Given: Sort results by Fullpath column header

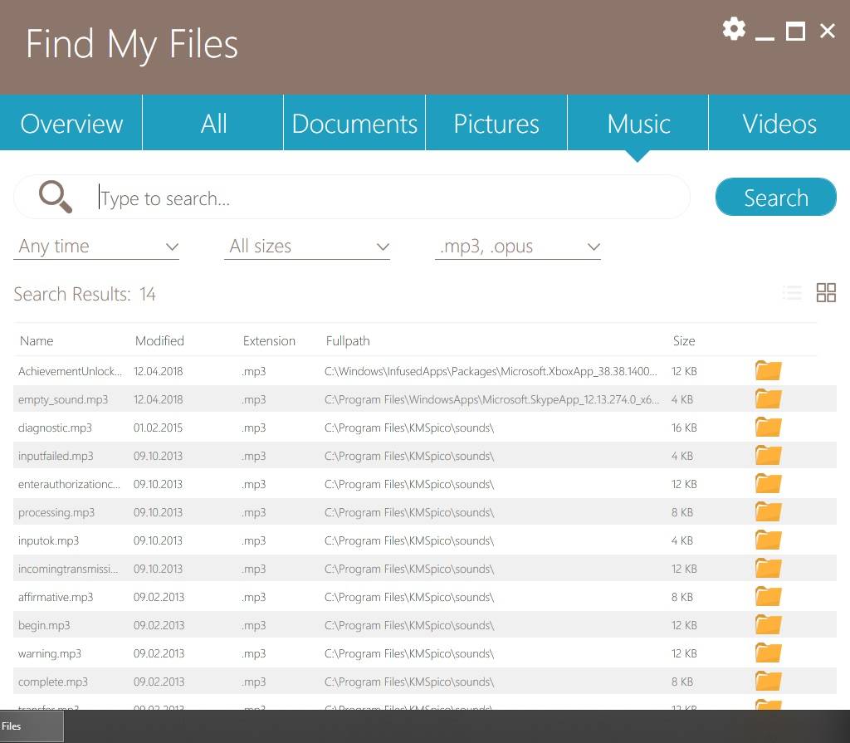Looking at the screenshot, I should pos(348,340).
